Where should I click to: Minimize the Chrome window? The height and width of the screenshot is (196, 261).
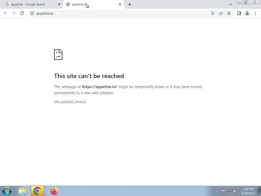click(240, 2)
